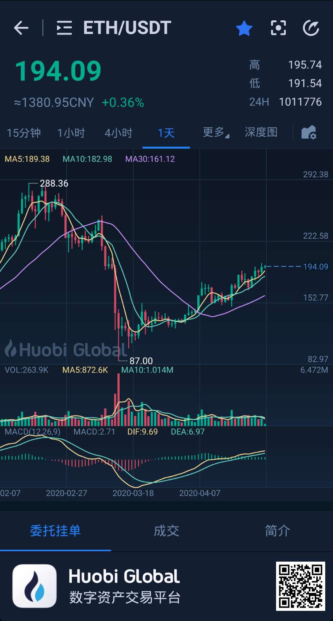Tap the 292.38 price axis label
Viewport: 333px width, 621px height.
click(x=316, y=175)
